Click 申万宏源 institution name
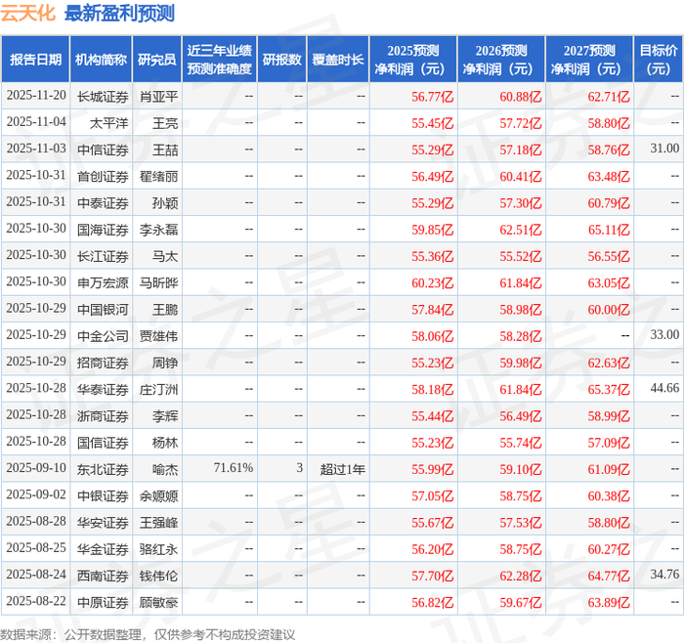684x643 pixels. (103, 282)
